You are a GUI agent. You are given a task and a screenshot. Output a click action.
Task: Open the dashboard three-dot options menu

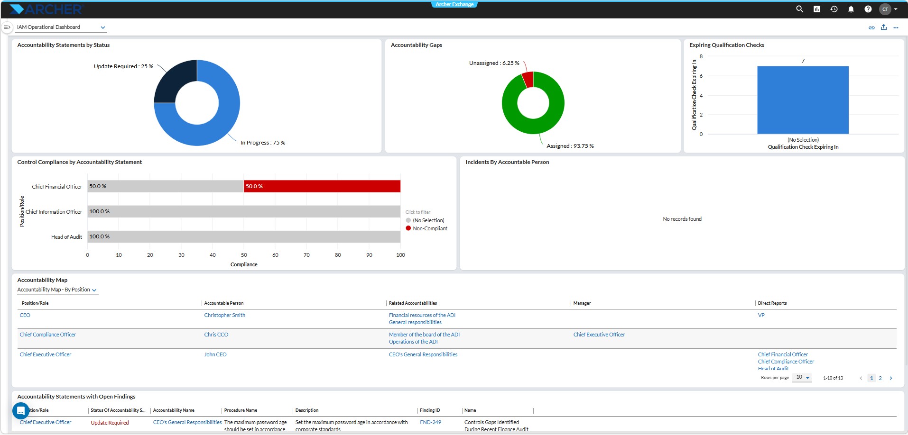click(x=896, y=27)
